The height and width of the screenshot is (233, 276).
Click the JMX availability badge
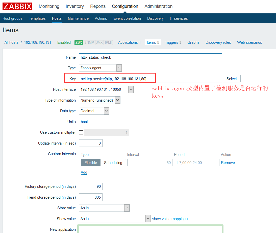(x=99, y=42)
